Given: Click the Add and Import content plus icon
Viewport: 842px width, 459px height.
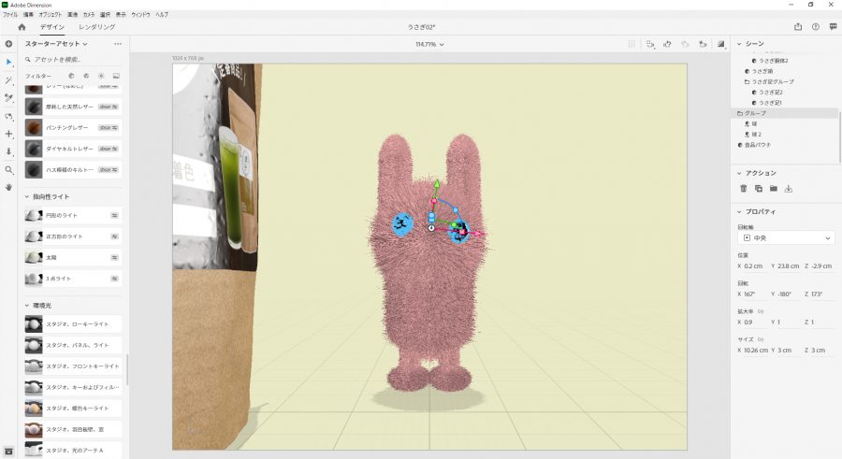Looking at the screenshot, I should (8, 44).
